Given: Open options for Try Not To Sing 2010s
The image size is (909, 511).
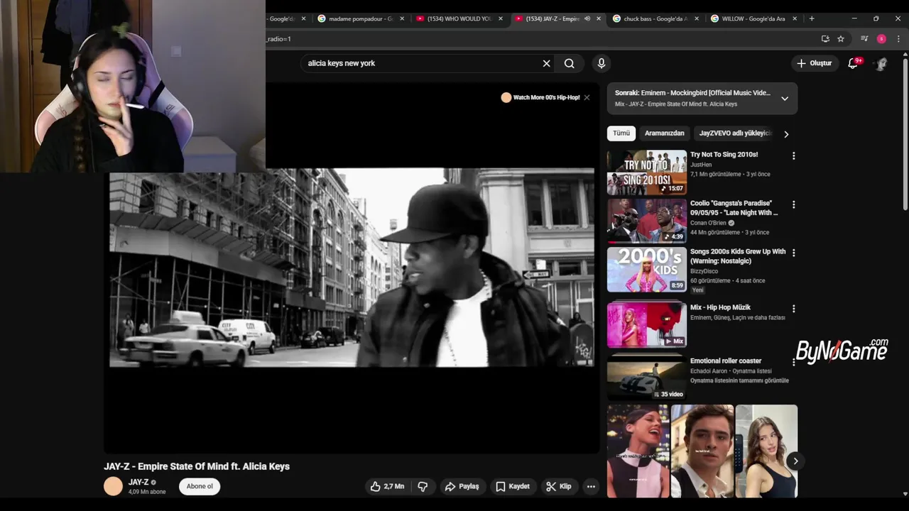Looking at the screenshot, I should (x=793, y=155).
